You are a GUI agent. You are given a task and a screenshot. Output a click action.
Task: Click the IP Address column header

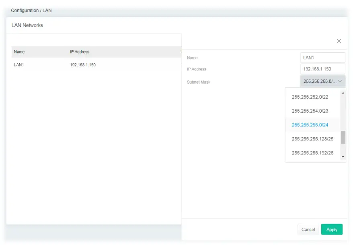pyautogui.click(x=80, y=52)
